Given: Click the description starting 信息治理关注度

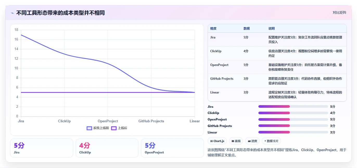Looking at the screenshot, I should click(x=305, y=53).
